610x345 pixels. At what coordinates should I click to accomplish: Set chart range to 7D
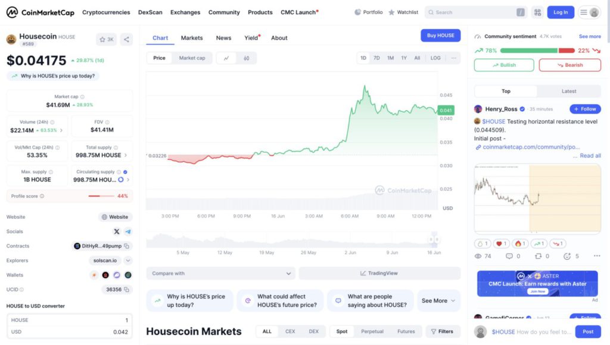pyautogui.click(x=376, y=58)
